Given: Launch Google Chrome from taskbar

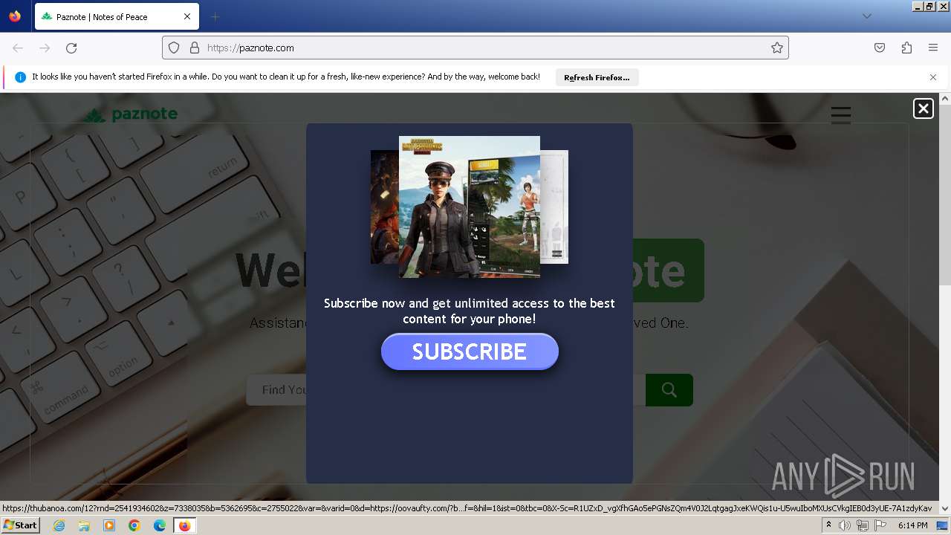Looking at the screenshot, I should (134, 525).
